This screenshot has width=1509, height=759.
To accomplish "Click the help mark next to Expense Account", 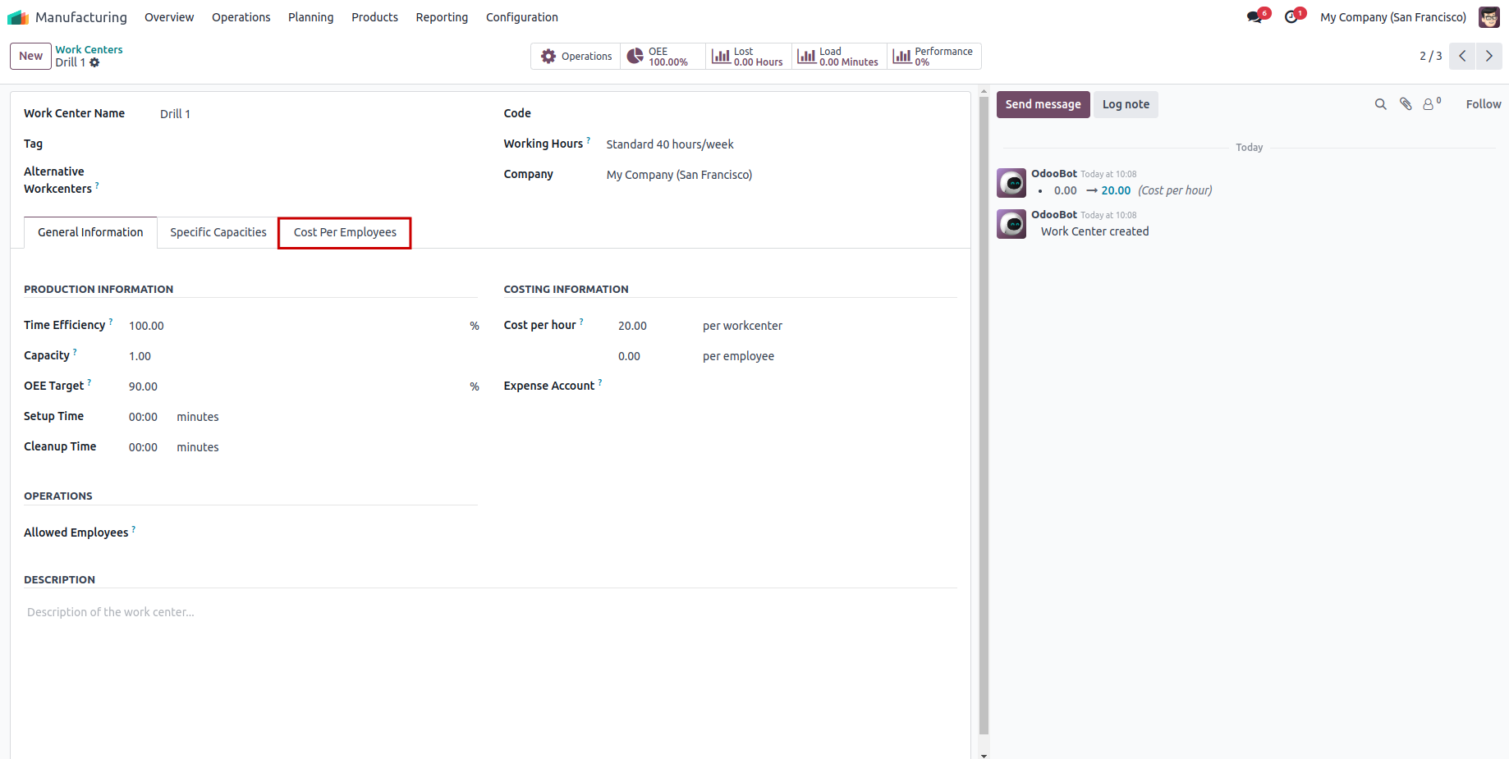I will pos(600,382).
